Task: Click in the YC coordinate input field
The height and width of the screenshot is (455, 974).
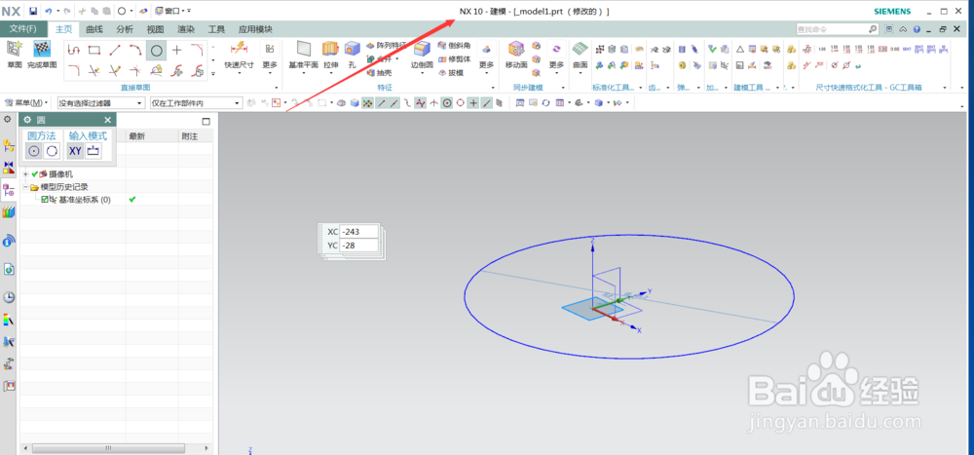Action: (x=359, y=246)
